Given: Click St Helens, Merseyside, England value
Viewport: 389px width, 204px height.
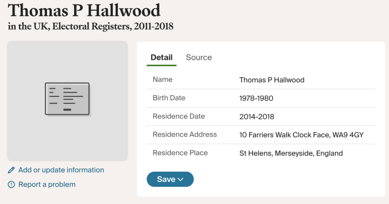Looking at the screenshot, I should tap(291, 153).
